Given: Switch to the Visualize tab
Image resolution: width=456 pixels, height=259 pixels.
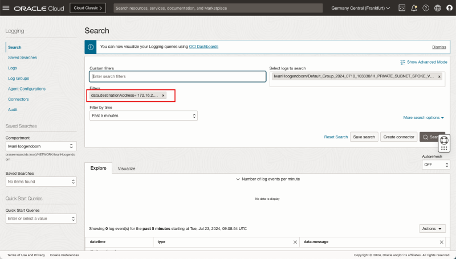Looking at the screenshot, I should click(x=127, y=168).
